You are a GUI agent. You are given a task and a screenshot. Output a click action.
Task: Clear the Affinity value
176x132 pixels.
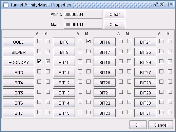(x=115, y=14)
